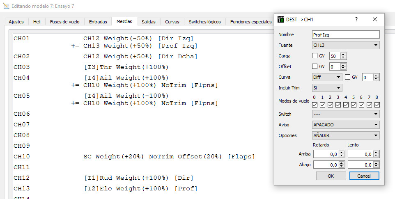Enable the GV checkbox for Carga
Viewport: 395px width, 199px height.
click(315, 56)
